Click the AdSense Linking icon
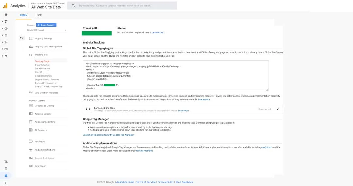 31,114
